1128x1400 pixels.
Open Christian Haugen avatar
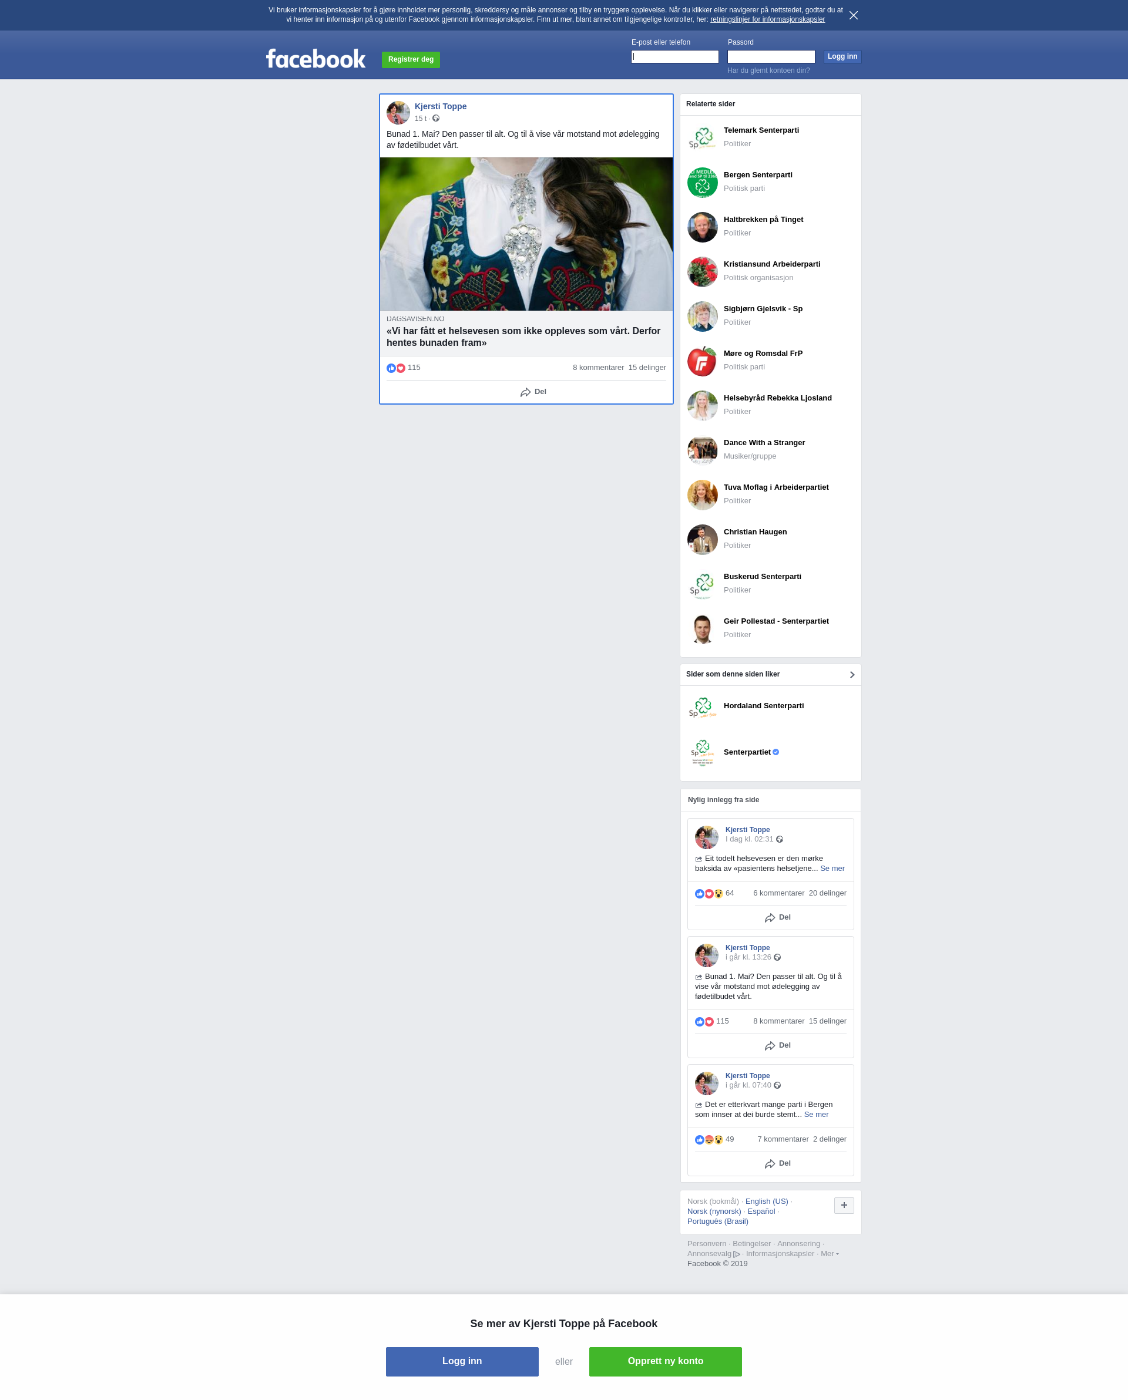click(703, 540)
